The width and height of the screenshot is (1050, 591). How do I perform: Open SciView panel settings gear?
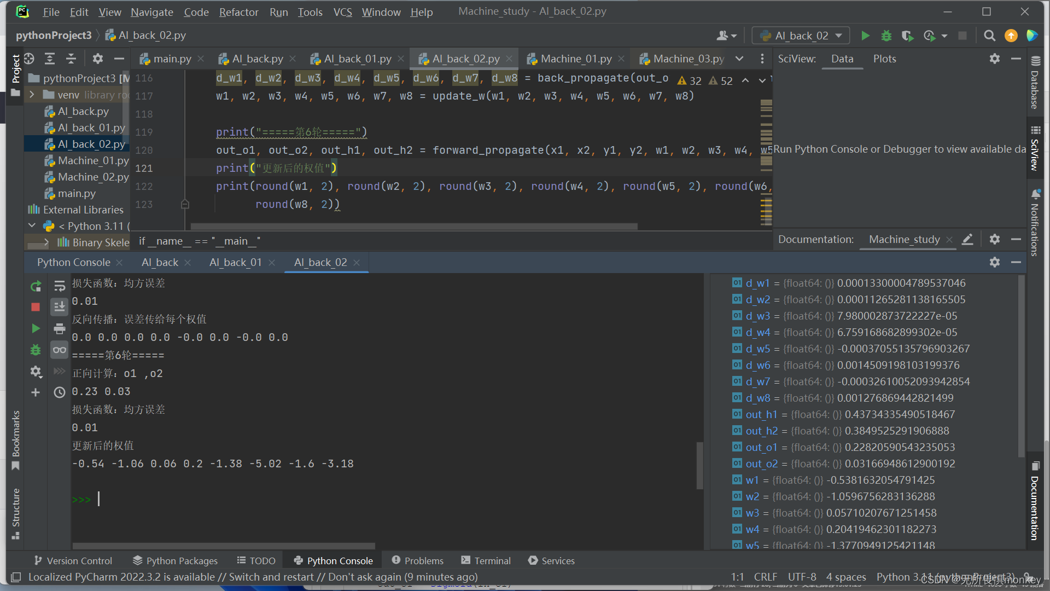pos(995,59)
